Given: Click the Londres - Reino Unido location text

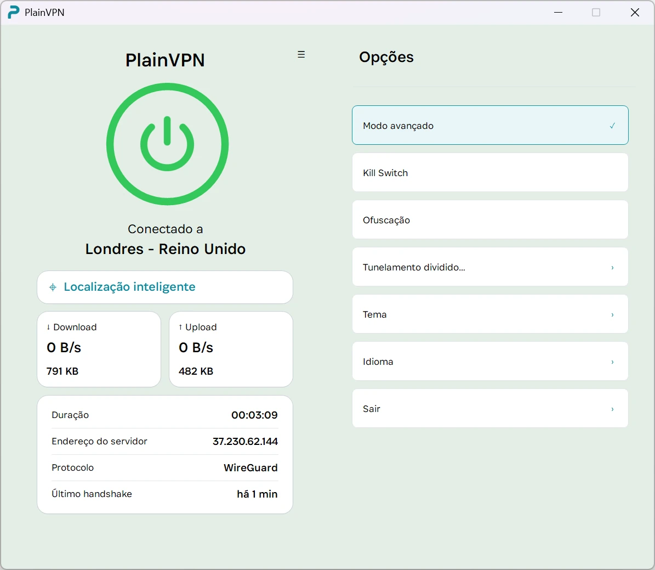Looking at the screenshot, I should coord(166,249).
